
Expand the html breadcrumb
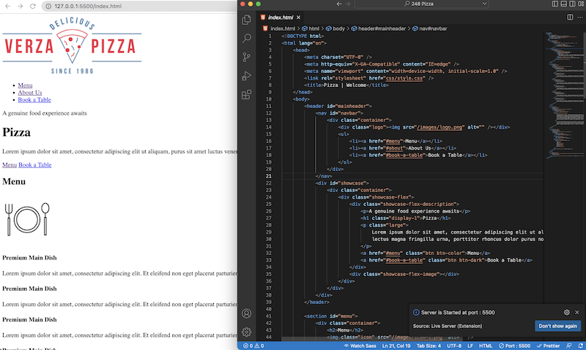(x=311, y=28)
